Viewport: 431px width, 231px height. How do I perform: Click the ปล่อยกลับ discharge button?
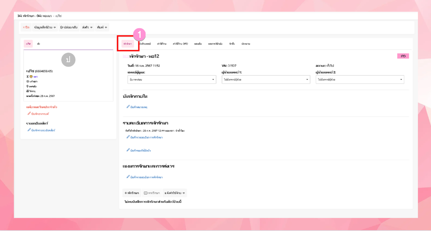(x=69, y=28)
